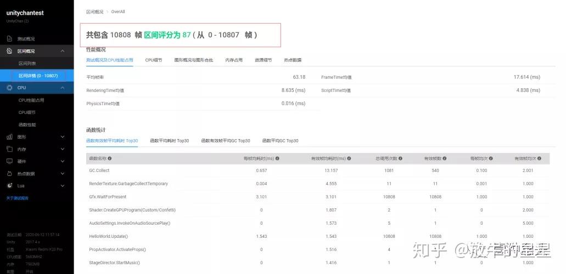Click the info icon beside 总调用次数

click(x=400, y=158)
